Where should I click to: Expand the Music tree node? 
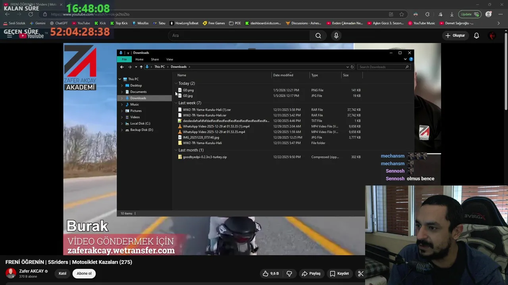(x=122, y=104)
